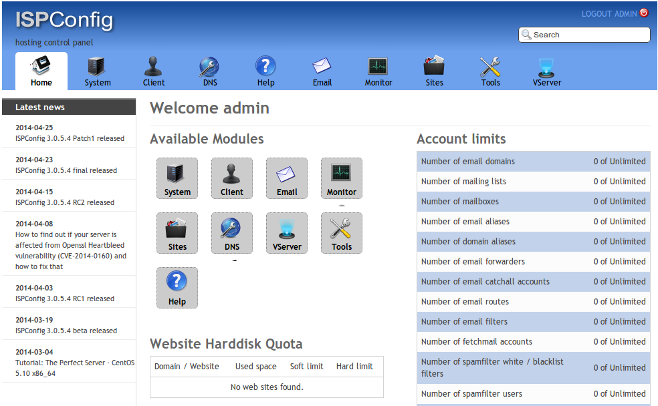Open the Tools tab in top navigation
This screenshot has width=658, height=406.
coord(491,71)
